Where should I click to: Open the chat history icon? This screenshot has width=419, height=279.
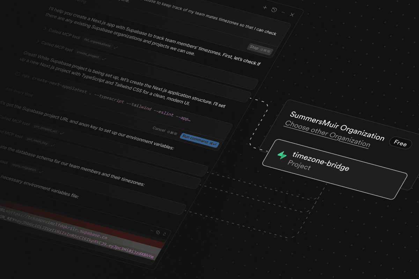coord(274,10)
